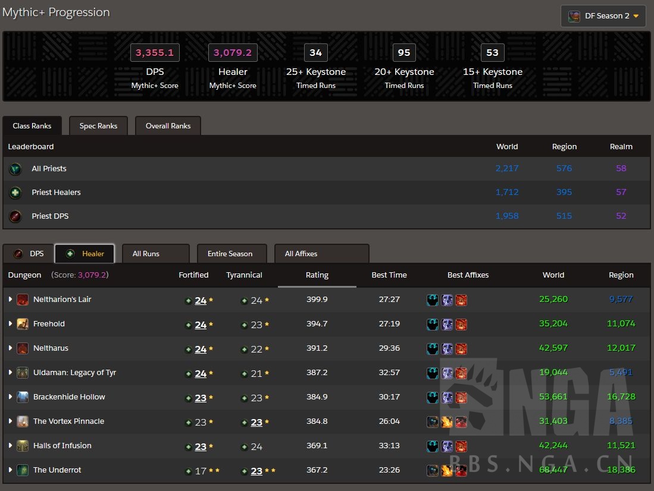Screen dimensions: 654x491
Task: Click Freehold's Fortified 24 key level link
Action: pos(201,325)
